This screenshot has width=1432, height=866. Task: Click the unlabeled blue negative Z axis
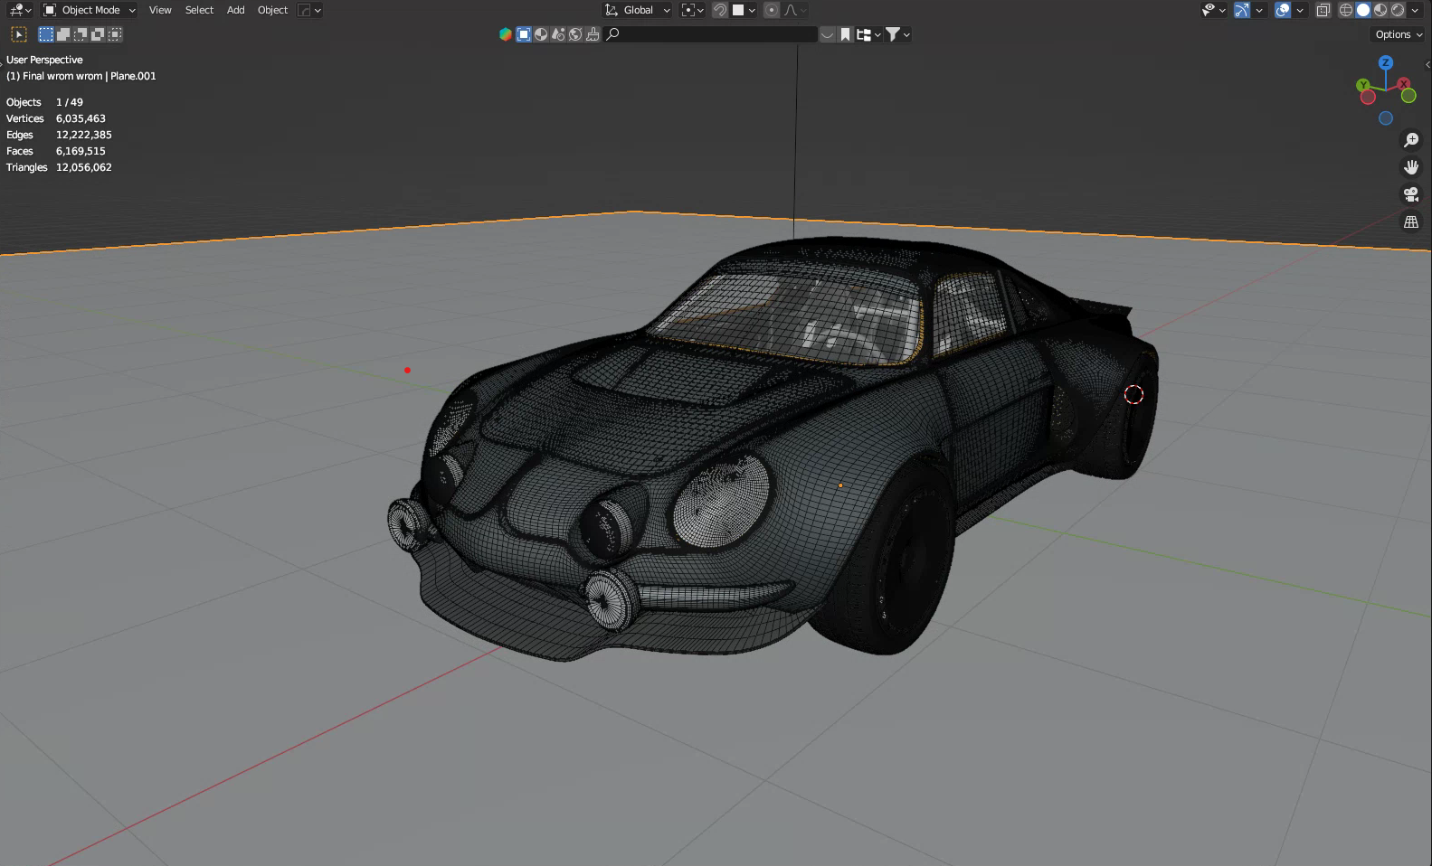coord(1386,118)
